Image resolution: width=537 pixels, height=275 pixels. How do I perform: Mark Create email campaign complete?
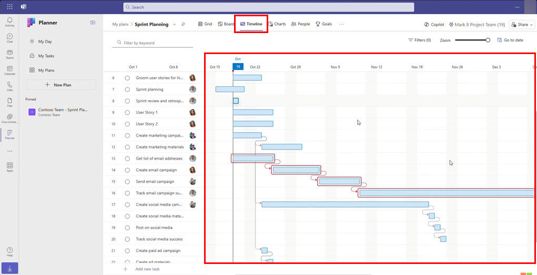click(127, 170)
